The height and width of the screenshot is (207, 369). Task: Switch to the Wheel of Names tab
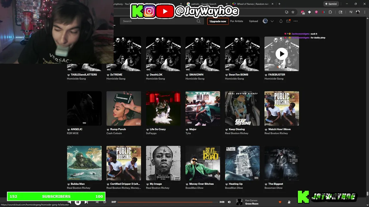pyautogui.click(x=253, y=4)
